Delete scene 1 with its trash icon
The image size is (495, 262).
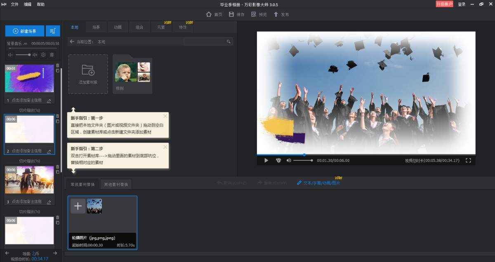click(57, 65)
